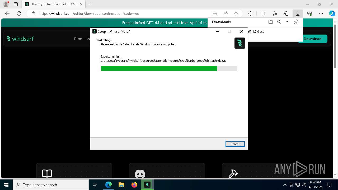Image resolution: width=338 pixels, height=190 pixels.
Task: Open Split screen view in Edge
Action: pos(263,13)
